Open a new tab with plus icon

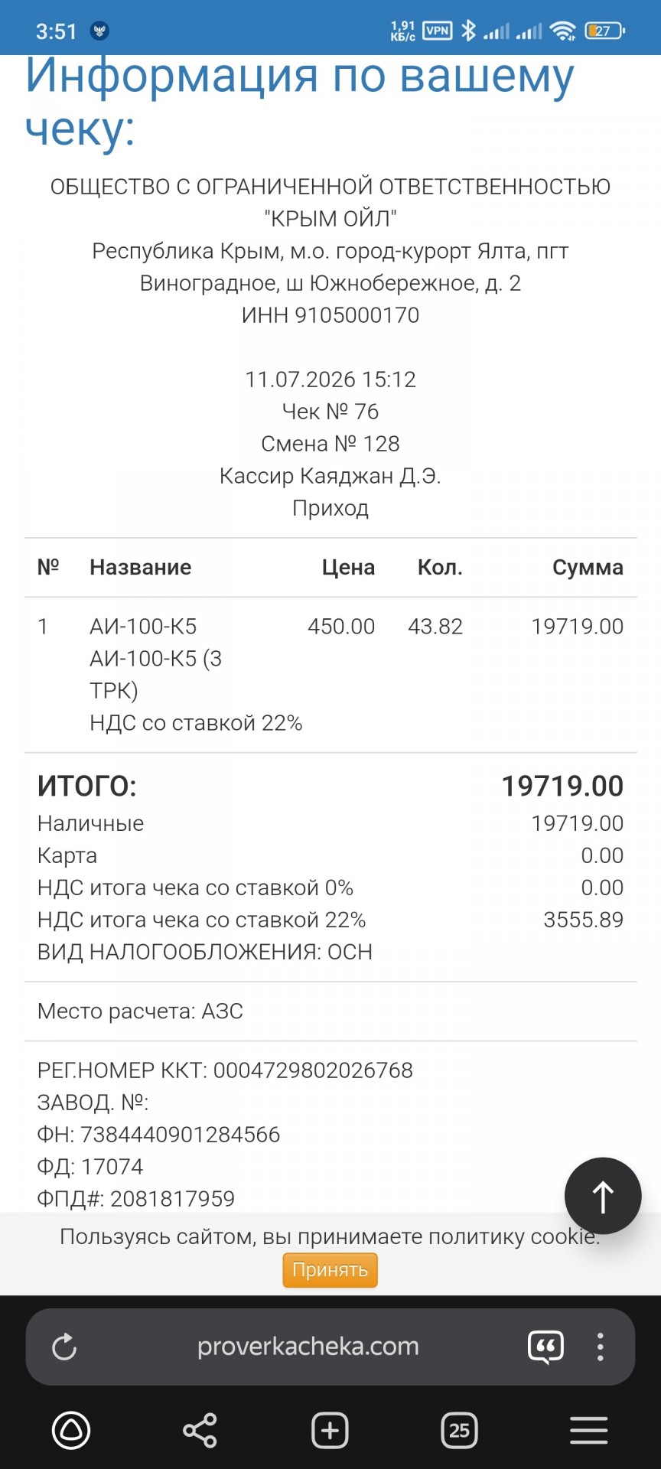[330, 1430]
